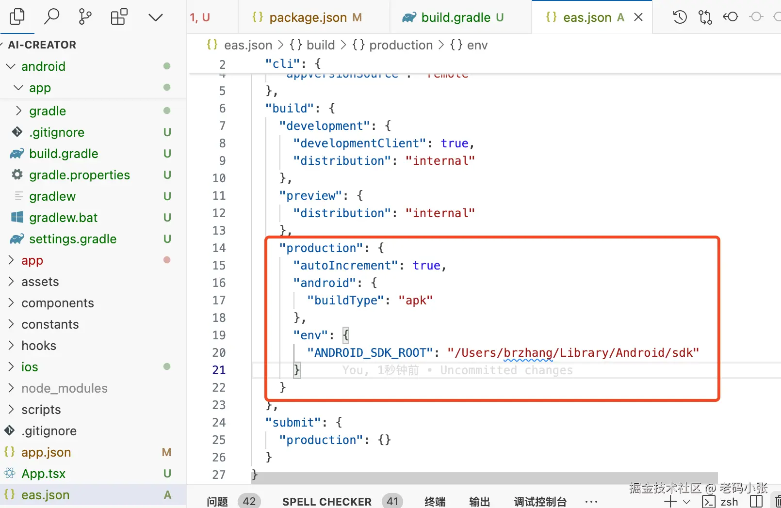Expand the node_modules folder
The width and height of the screenshot is (781, 508).
click(93, 388)
